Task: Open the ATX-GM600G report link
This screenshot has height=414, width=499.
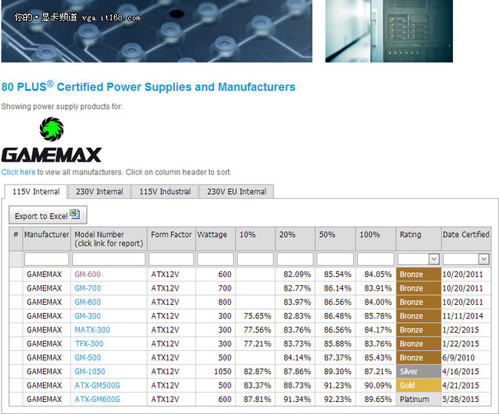Action: (97, 399)
